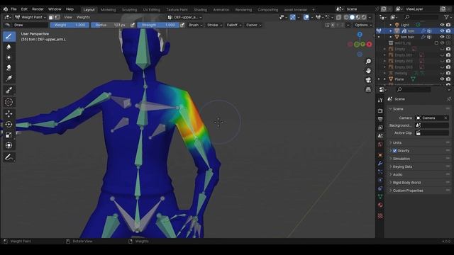Click the Blender logo menu
454x255 pixels.
(x=5, y=9)
